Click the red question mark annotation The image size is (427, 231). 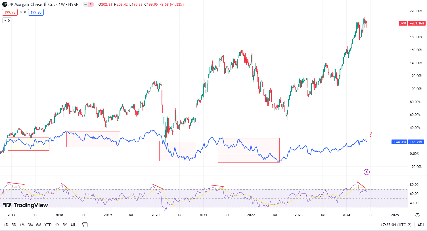click(x=371, y=134)
